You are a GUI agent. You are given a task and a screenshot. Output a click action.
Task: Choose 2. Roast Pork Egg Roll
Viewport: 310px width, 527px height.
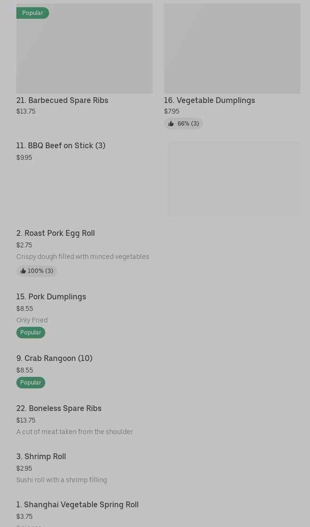tap(55, 233)
